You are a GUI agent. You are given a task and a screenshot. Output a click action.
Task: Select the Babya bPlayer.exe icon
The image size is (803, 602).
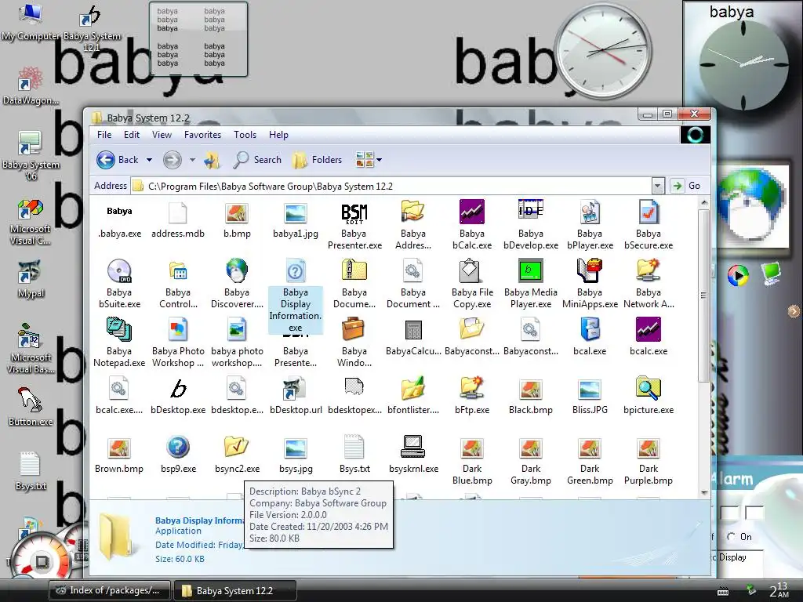point(590,212)
